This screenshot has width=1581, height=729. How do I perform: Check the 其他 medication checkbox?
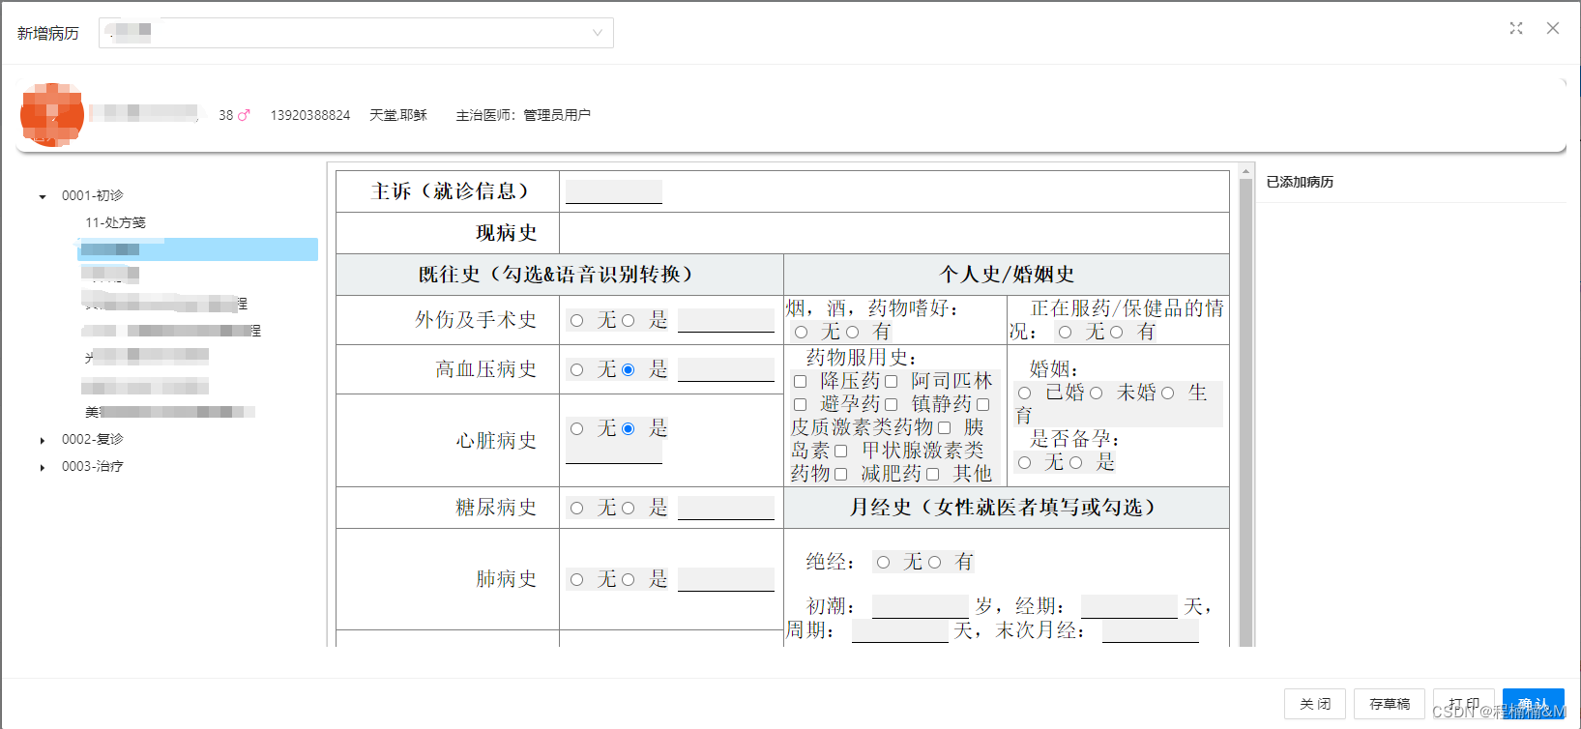(933, 474)
